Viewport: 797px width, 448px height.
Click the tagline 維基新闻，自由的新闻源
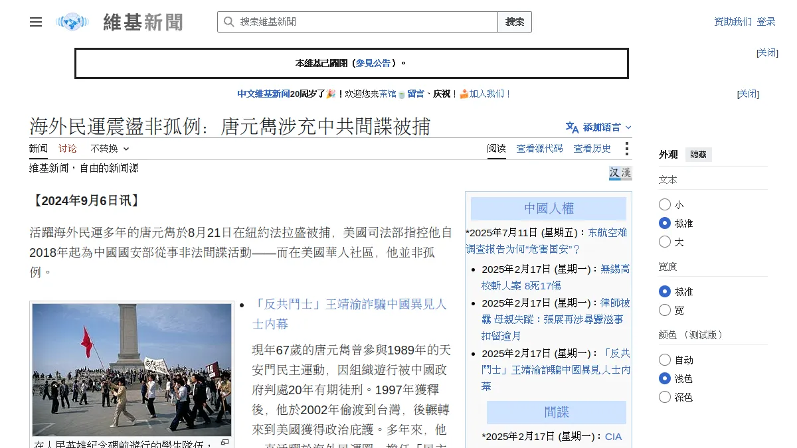[84, 169]
